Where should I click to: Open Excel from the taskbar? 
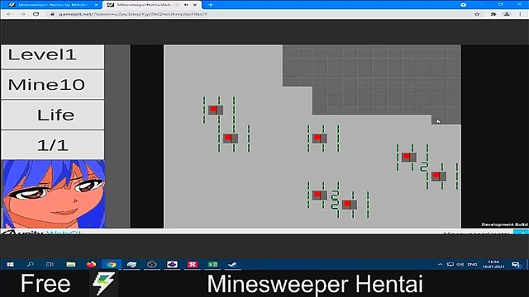(212, 264)
